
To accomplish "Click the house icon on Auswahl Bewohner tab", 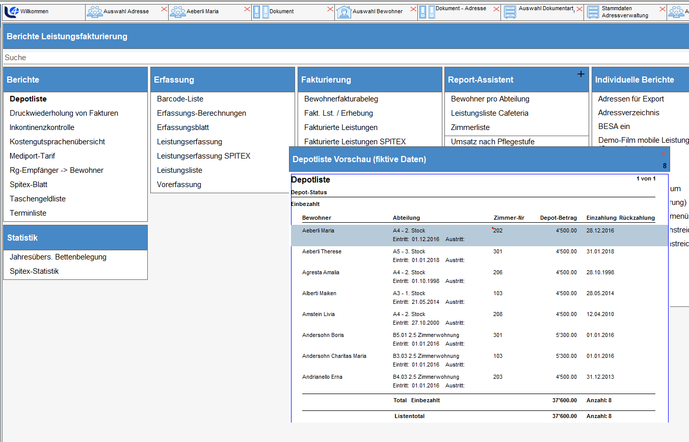I will pyautogui.click(x=343, y=11).
